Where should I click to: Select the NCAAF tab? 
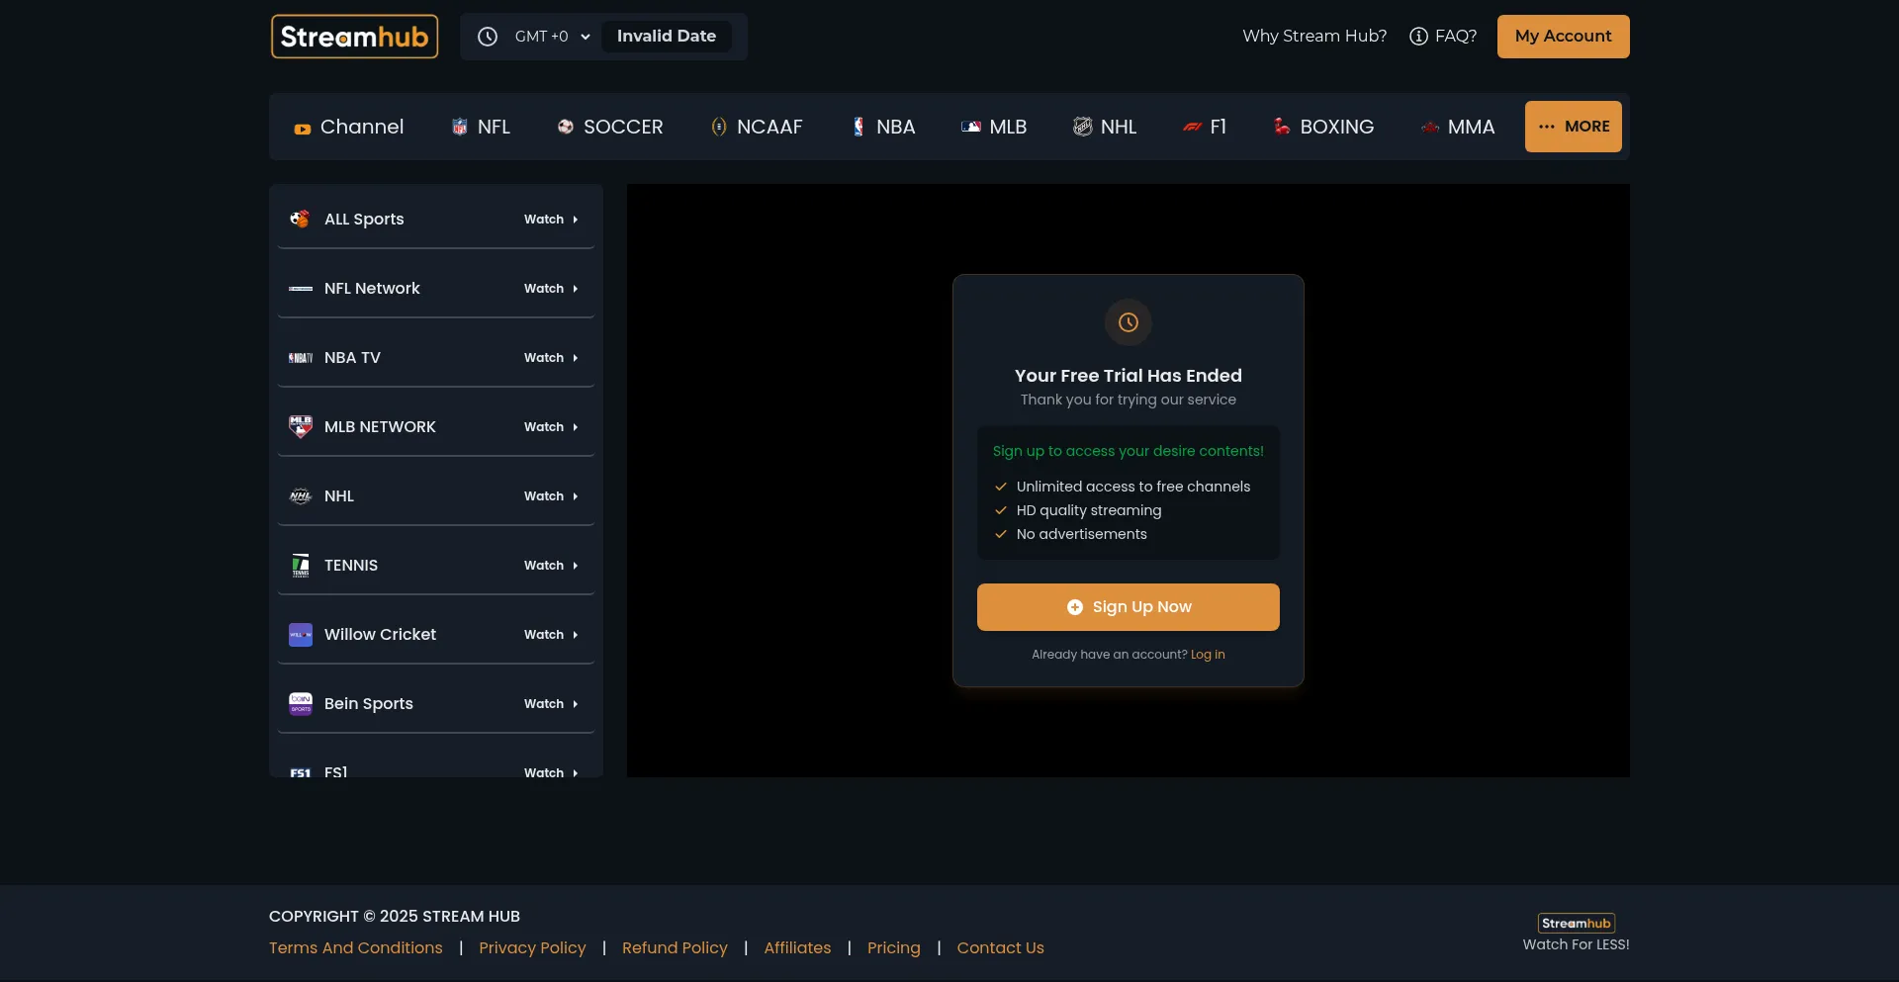pos(757,127)
